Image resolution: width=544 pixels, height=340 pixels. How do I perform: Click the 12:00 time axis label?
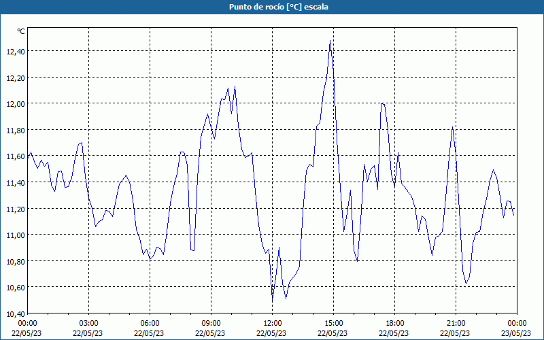tap(273, 324)
